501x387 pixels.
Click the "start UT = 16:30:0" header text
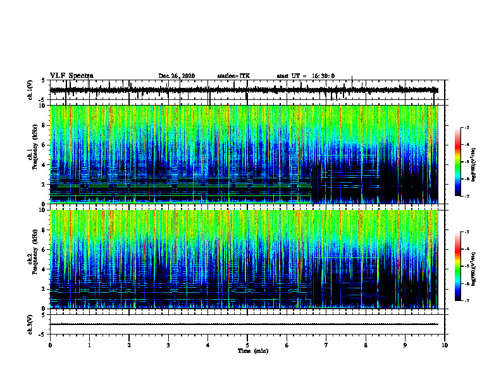tap(306, 76)
